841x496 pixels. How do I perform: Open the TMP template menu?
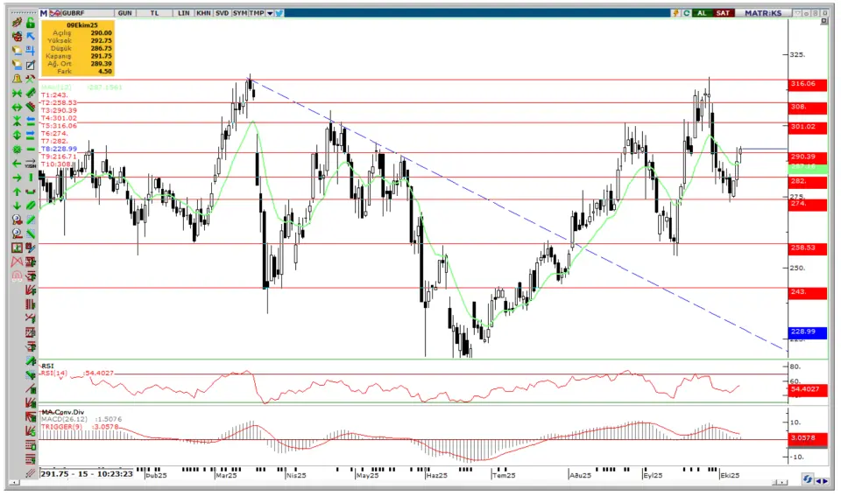[256, 13]
